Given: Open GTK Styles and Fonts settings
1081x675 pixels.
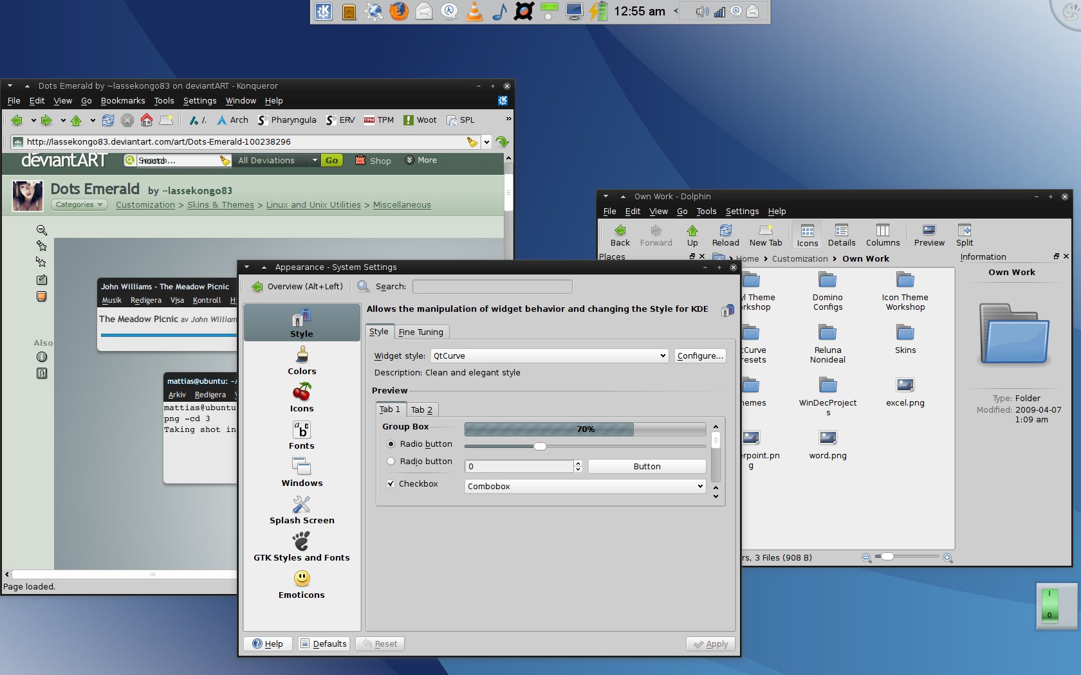Looking at the screenshot, I should click(x=302, y=547).
